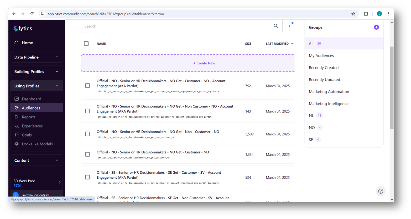Image resolution: width=411 pixels, height=219 pixels.
Task: Click account ID 5701 in sidebar
Action: [18, 186]
